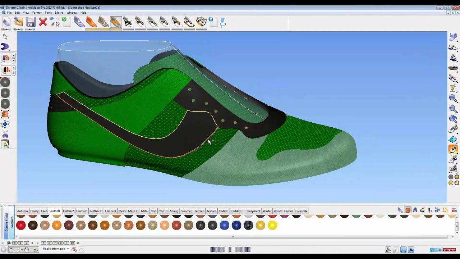
Task: Toggle layer 9 button
Action: 66,243
